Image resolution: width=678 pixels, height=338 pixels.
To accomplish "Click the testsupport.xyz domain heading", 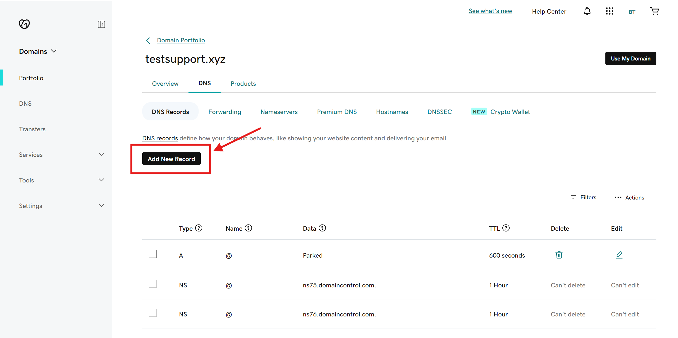I will (185, 59).
